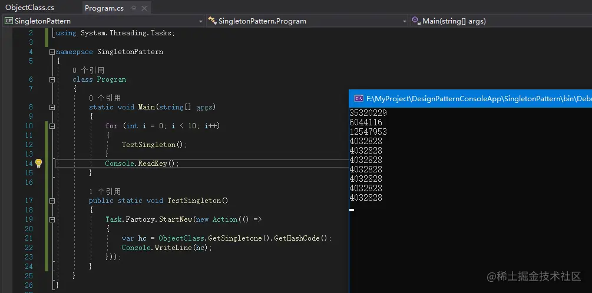Click line number 25 in the editor margin
This screenshot has height=293, width=592.
(29, 276)
